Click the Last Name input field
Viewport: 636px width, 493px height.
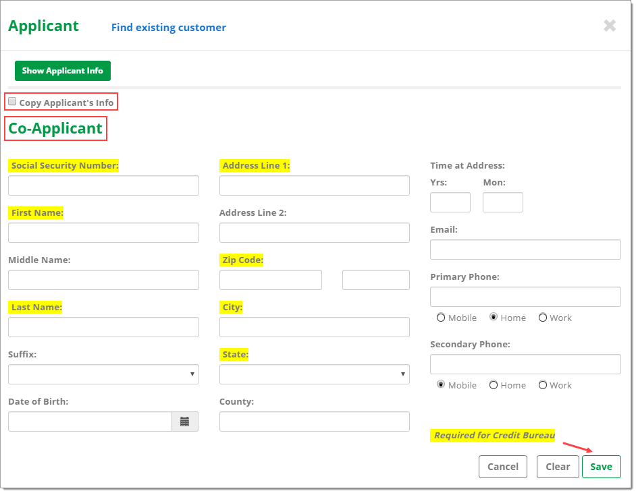(x=103, y=327)
